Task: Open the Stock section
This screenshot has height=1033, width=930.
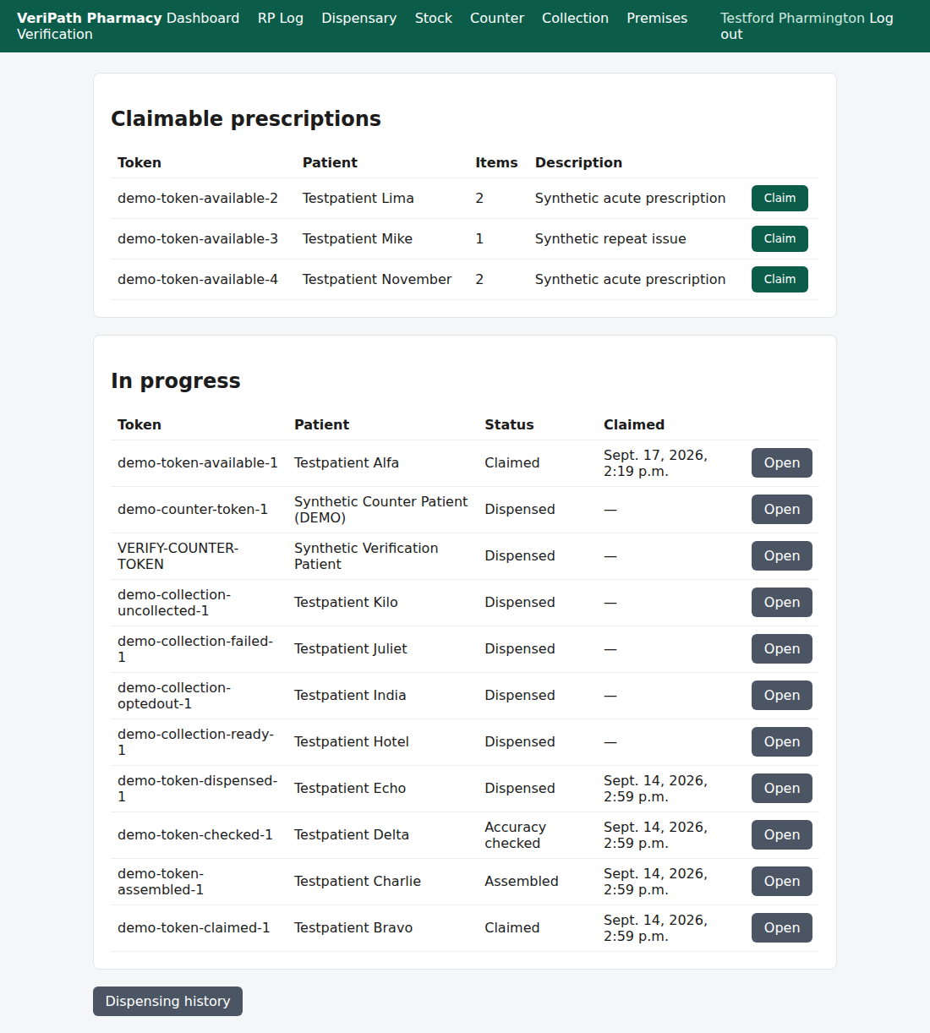Action: [434, 18]
